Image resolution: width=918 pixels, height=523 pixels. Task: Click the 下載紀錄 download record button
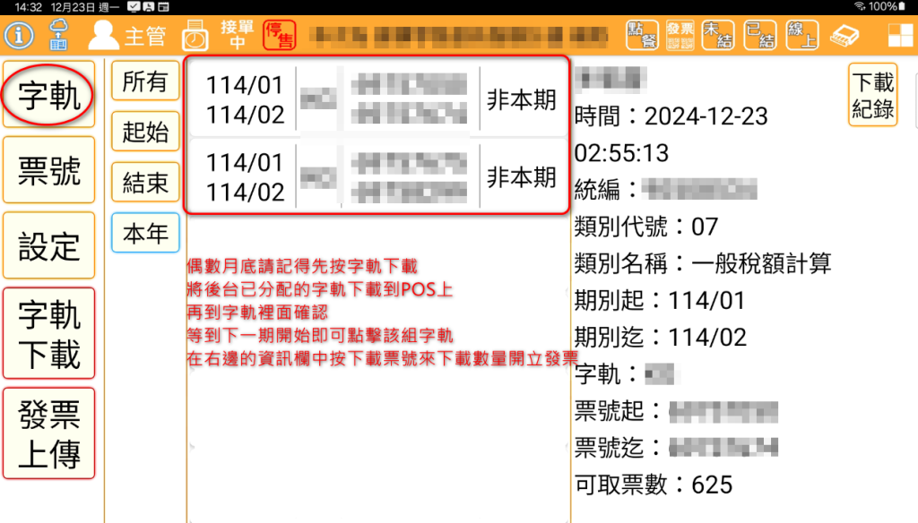pyautogui.click(x=872, y=95)
